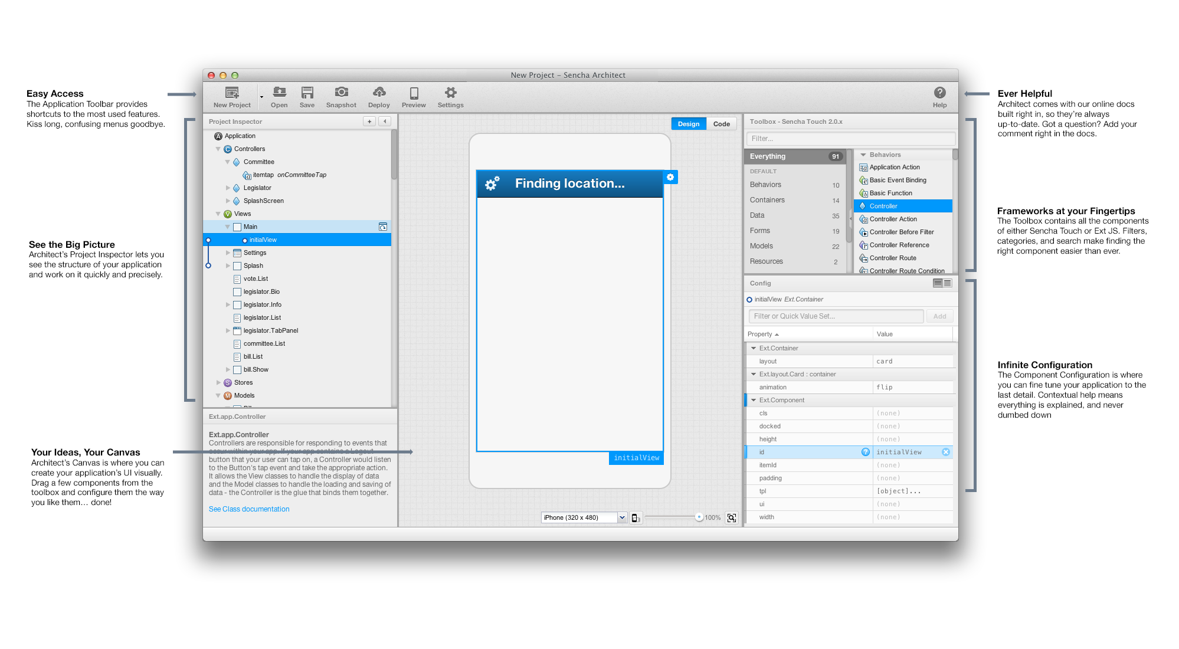Pick Basic Function in toolbox
Image resolution: width=1179 pixels, height=649 pixels.
click(903, 194)
